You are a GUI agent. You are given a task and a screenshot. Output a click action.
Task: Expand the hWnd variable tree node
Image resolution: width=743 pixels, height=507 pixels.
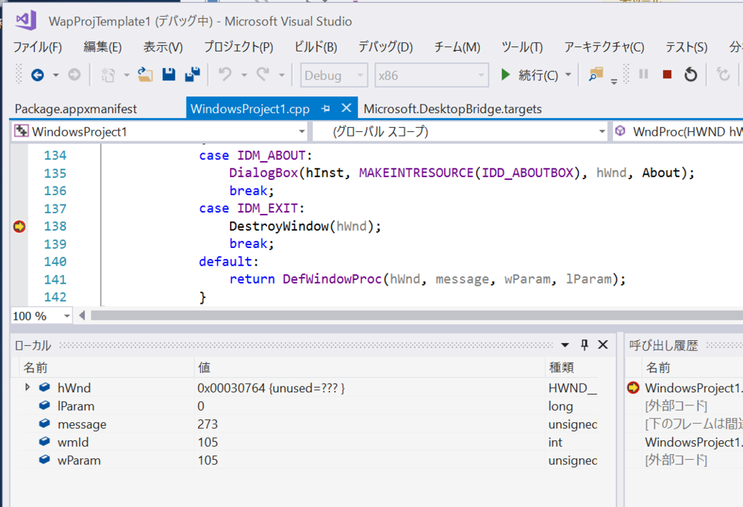point(28,387)
